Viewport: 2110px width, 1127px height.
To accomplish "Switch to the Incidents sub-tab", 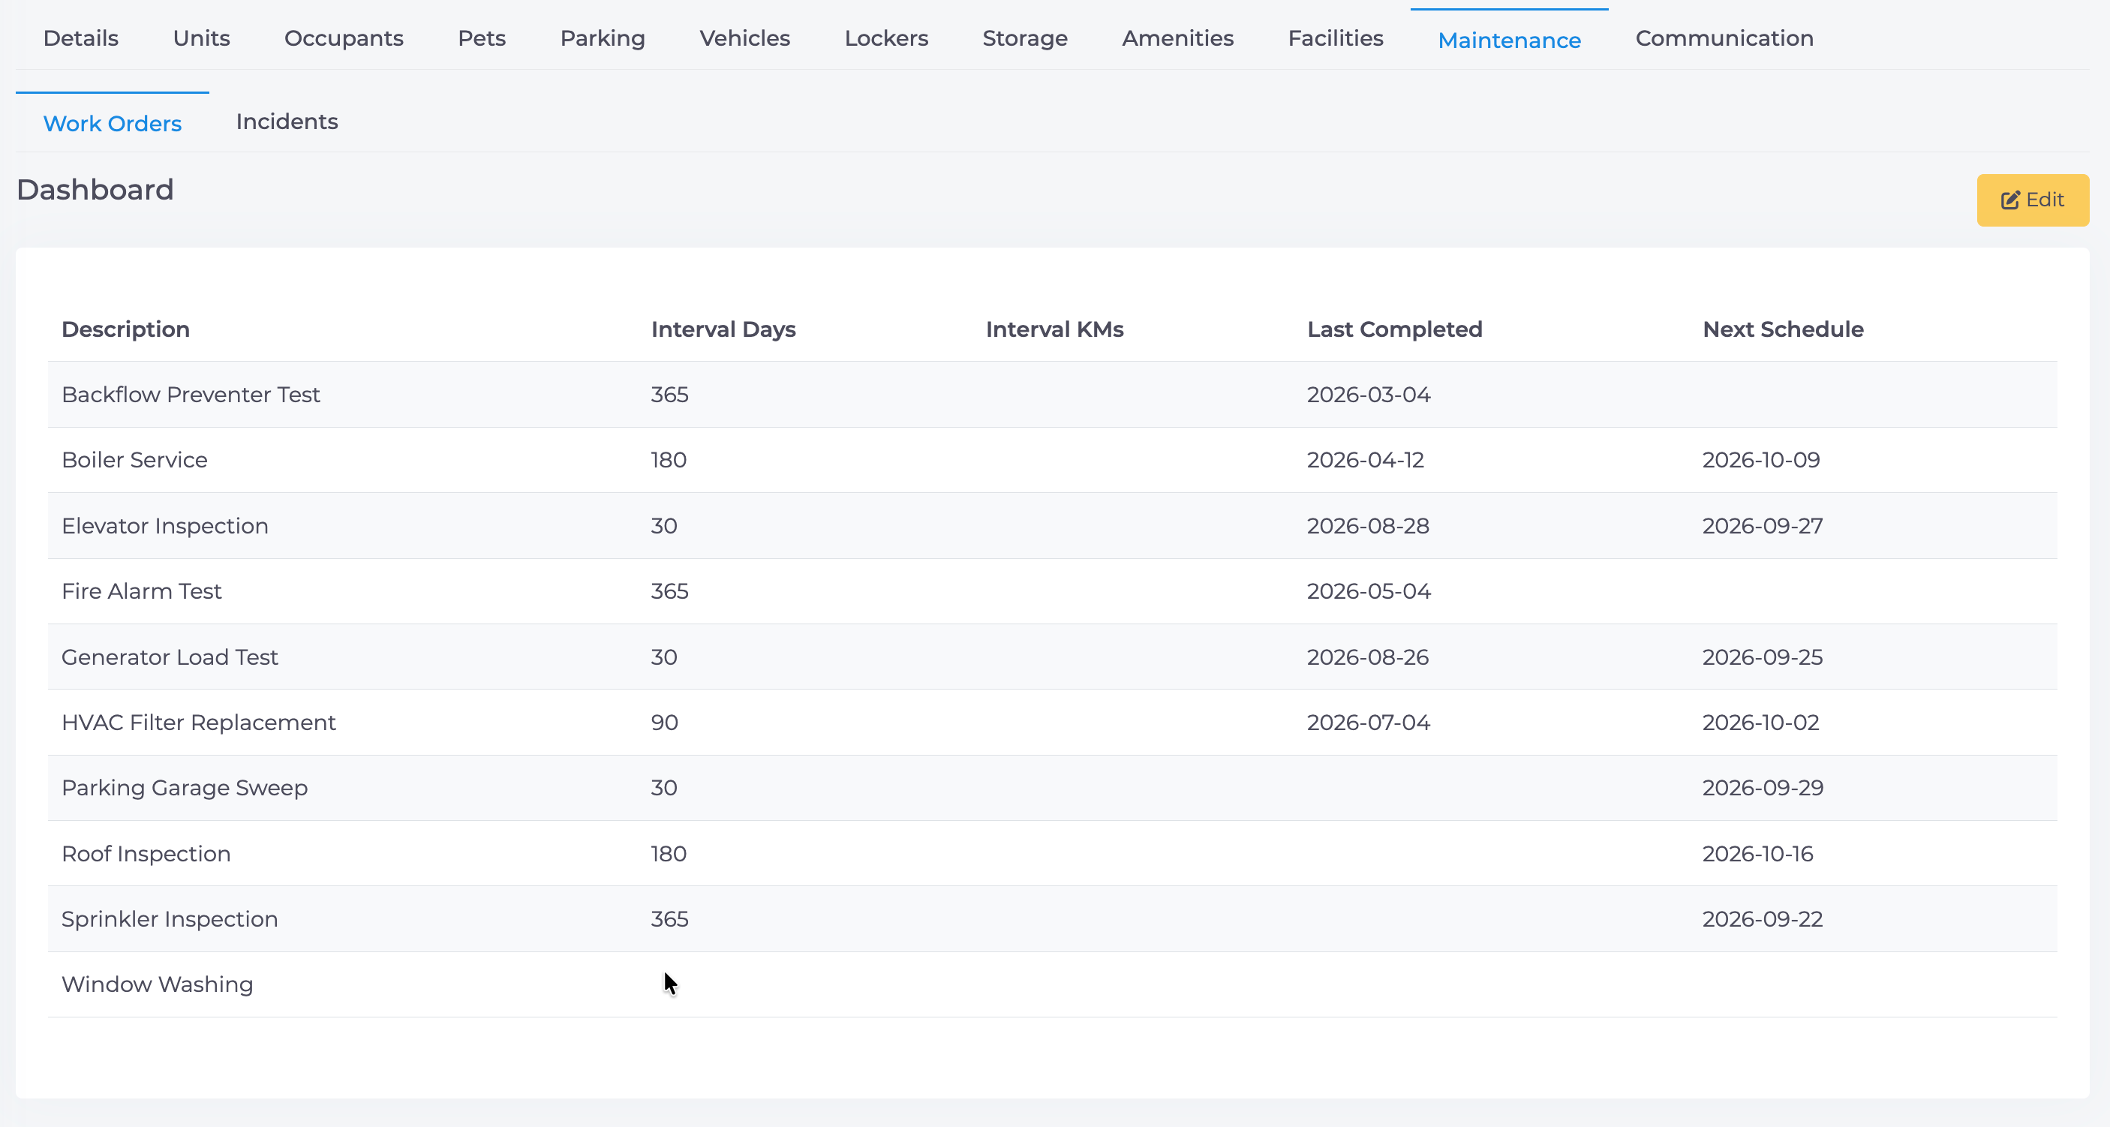I will (287, 122).
